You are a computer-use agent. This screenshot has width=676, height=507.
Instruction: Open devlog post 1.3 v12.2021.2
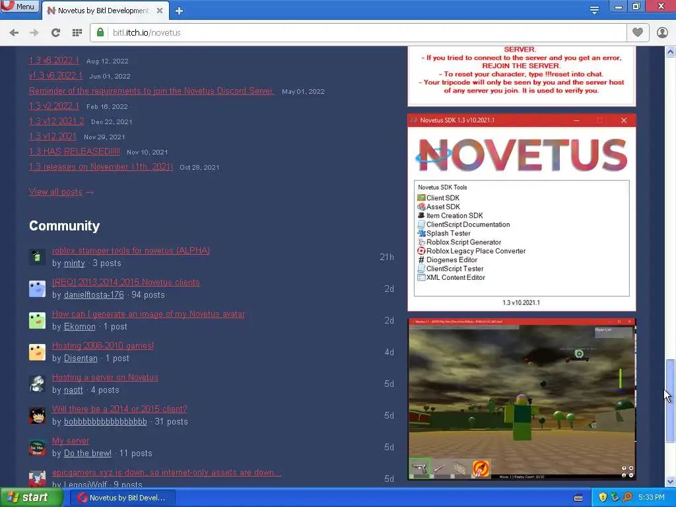pos(57,121)
